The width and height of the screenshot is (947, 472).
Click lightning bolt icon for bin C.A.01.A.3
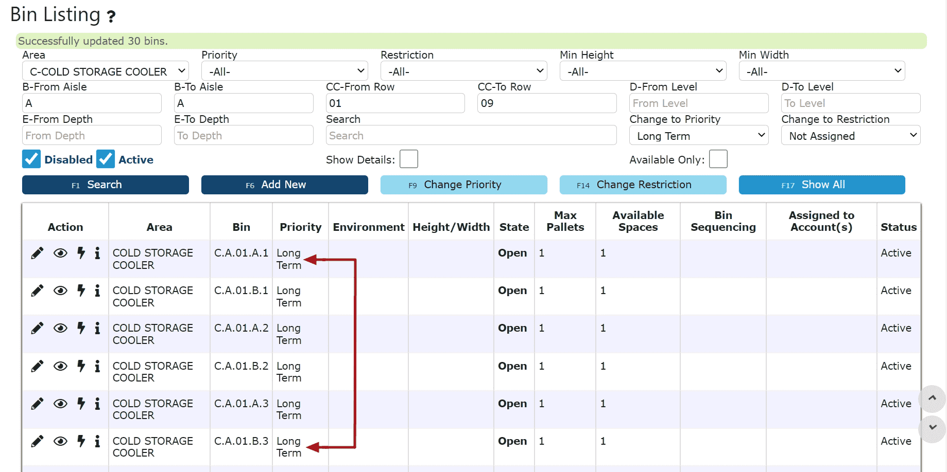(81, 403)
